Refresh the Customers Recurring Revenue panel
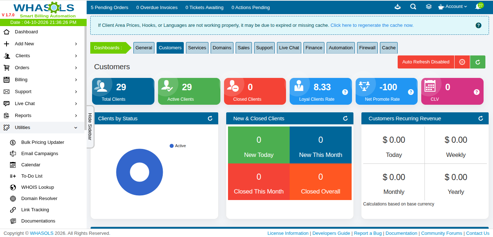The width and height of the screenshot is (493, 237). (x=481, y=118)
